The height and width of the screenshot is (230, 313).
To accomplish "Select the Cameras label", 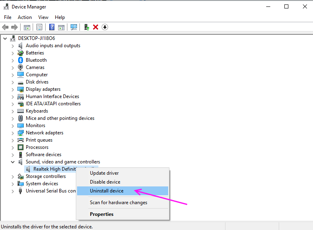I will point(35,67).
